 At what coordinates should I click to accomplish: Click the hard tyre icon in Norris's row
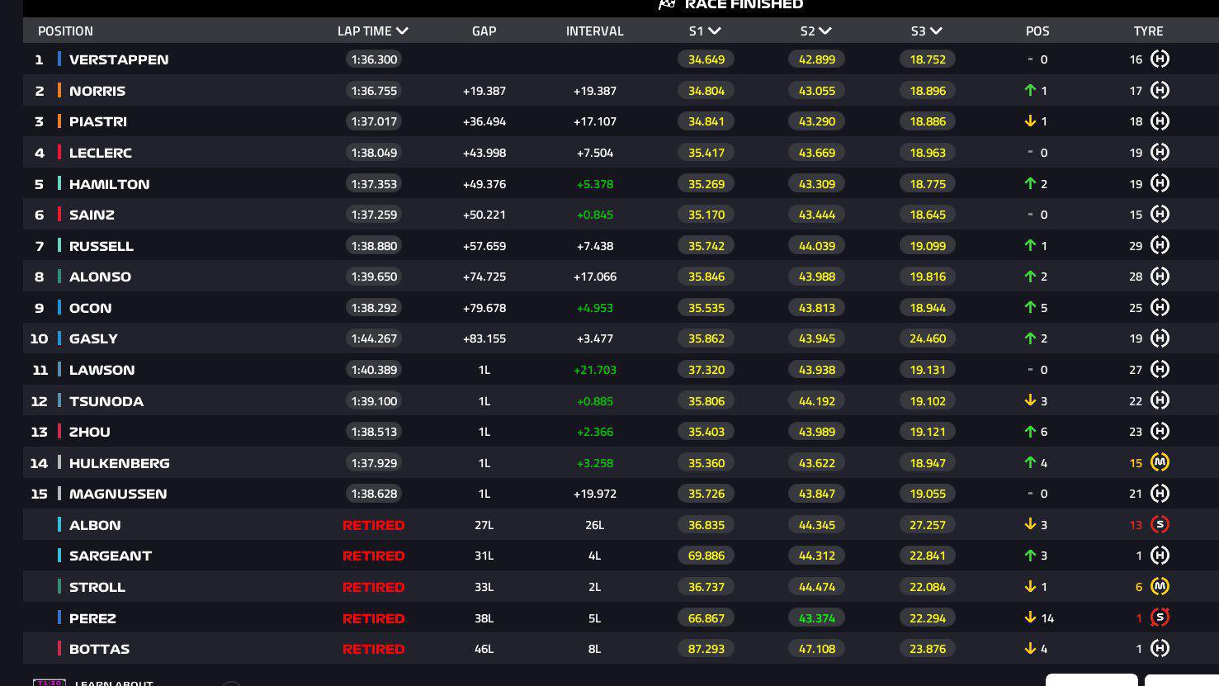point(1160,91)
